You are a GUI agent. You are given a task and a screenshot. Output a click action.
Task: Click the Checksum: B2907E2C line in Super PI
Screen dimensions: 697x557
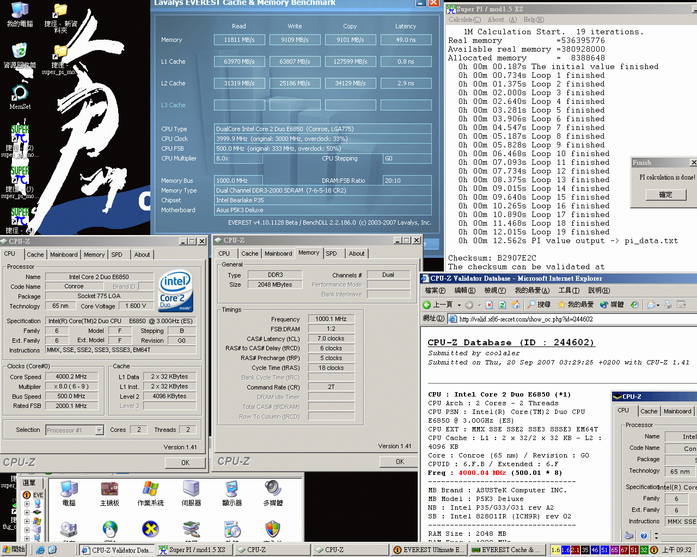coord(492,258)
